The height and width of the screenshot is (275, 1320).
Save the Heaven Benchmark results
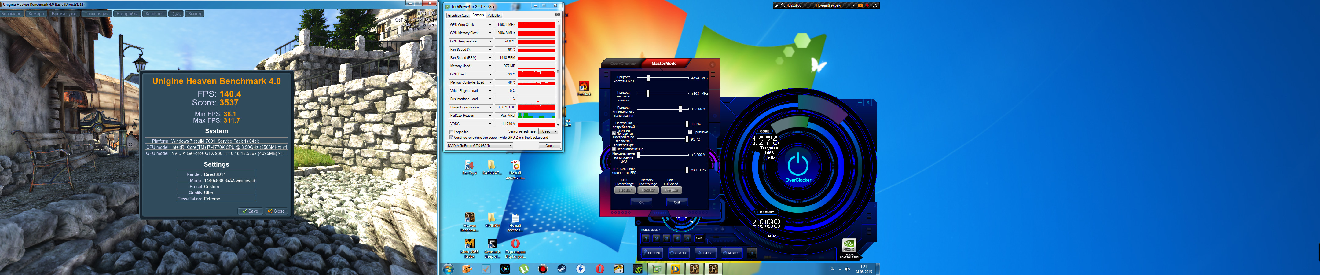pos(251,211)
